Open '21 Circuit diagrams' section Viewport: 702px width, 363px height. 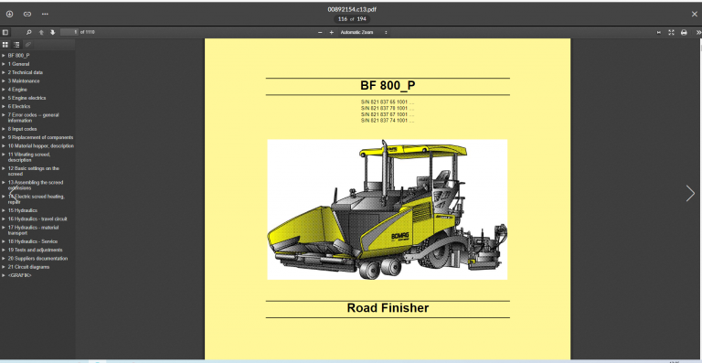[x=28, y=267]
